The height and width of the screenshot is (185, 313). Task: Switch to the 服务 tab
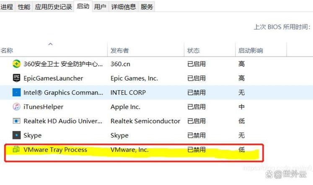(147, 7)
